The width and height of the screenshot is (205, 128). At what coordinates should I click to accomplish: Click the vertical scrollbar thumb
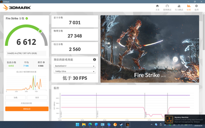tap(204, 32)
